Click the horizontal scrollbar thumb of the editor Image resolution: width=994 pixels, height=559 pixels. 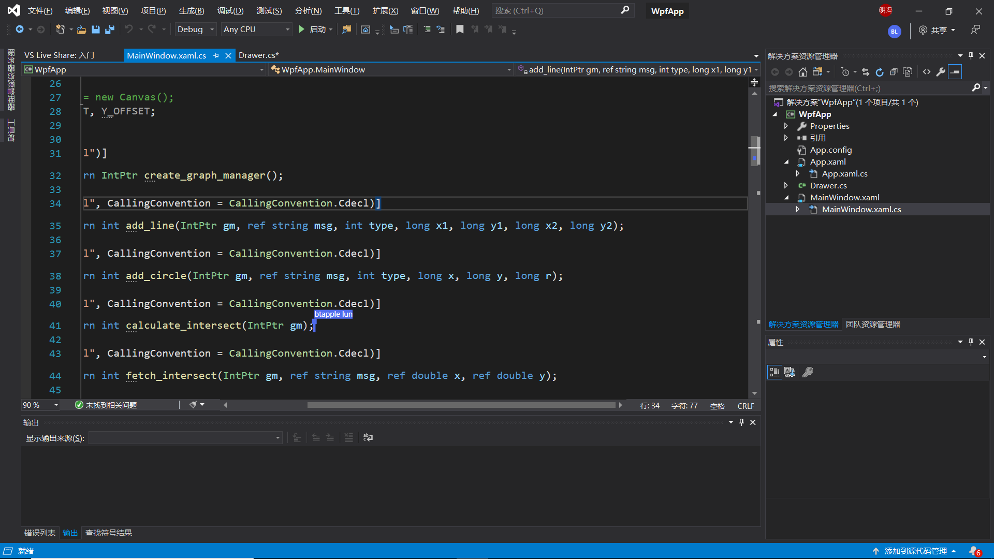pyautogui.click(x=461, y=405)
